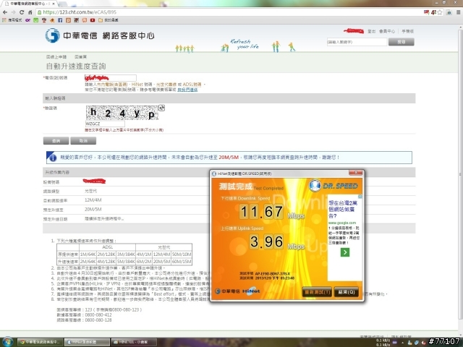The image size is (463, 347).
Task: Click the flag extension icon in address bar
Action: click(x=426, y=12)
